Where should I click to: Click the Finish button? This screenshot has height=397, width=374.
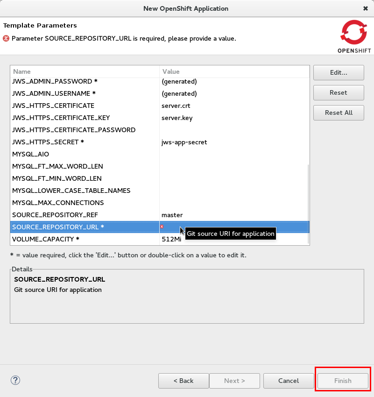coord(343,381)
